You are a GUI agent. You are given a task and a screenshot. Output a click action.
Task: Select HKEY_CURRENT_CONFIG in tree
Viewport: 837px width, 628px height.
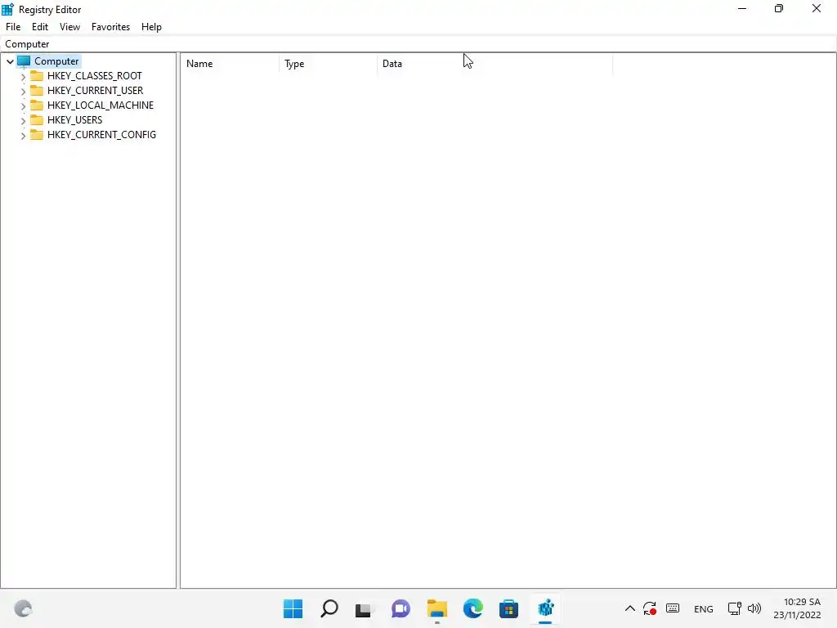click(x=101, y=135)
